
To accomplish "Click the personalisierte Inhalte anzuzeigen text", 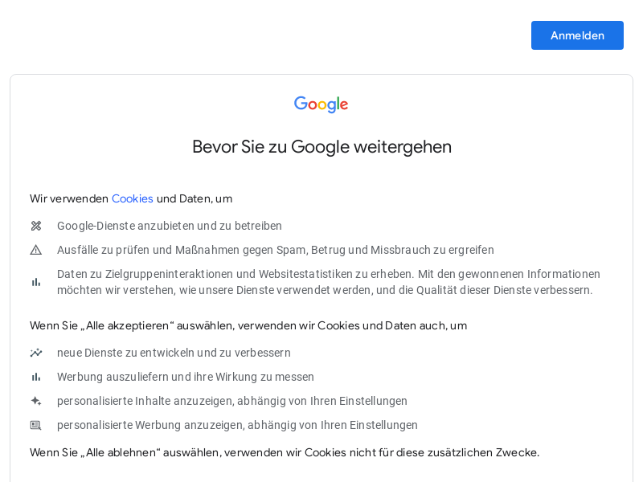I will coord(232,401).
